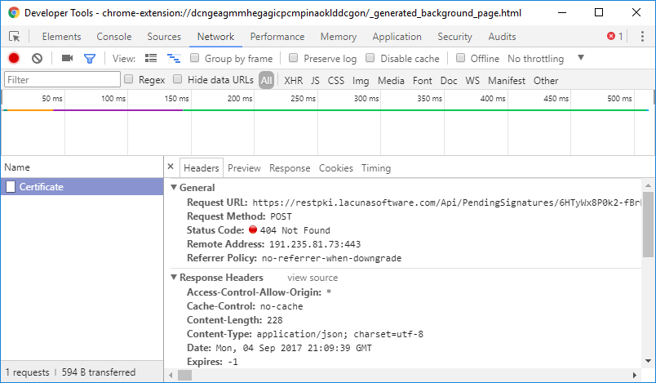Filter requests by JS
Viewport: 656px width, 383px height.
(x=316, y=80)
